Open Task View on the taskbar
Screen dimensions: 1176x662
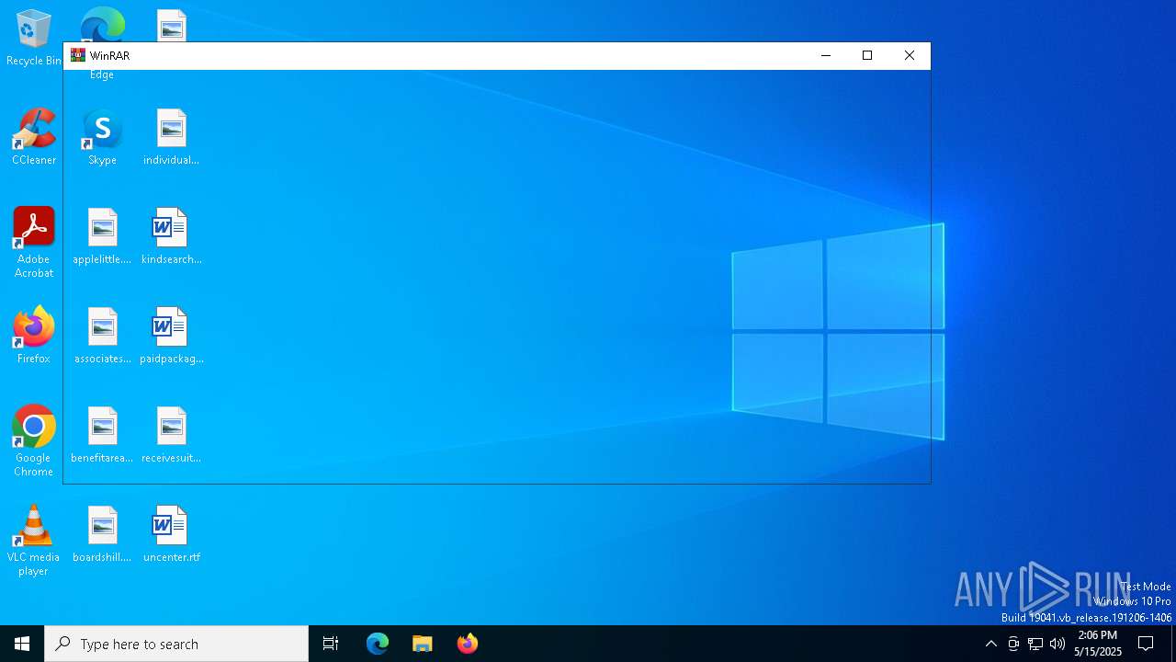[x=331, y=644]
